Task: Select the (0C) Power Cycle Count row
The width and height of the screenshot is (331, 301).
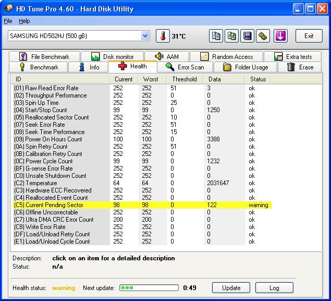Action: click(x=143, y=161)
